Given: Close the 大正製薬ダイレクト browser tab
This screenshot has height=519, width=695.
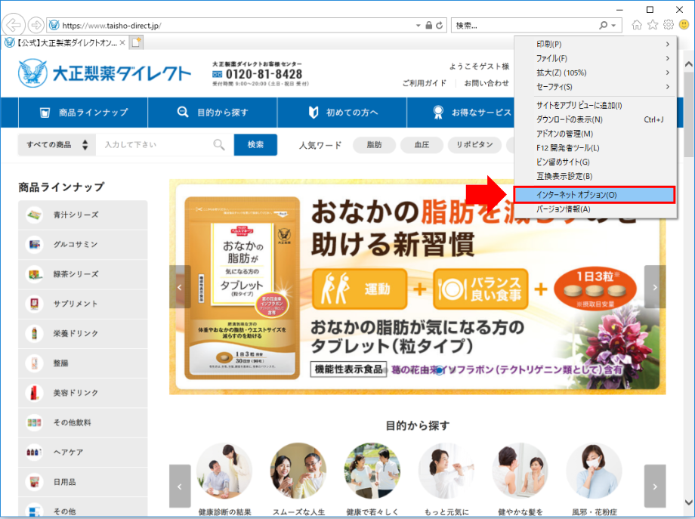Looking at the screenshot, I should pos(122,42).
